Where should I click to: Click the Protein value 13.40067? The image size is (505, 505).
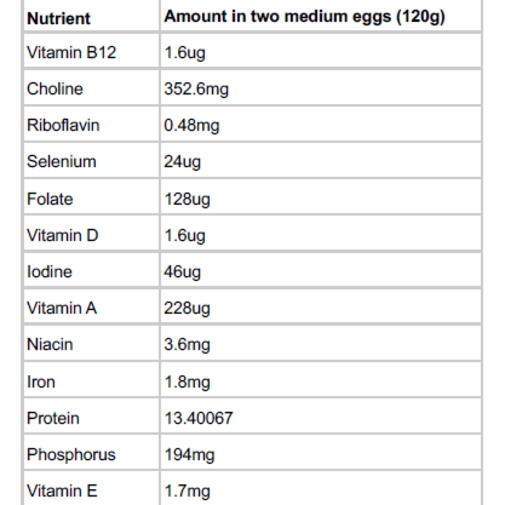[x=198, y=418]
